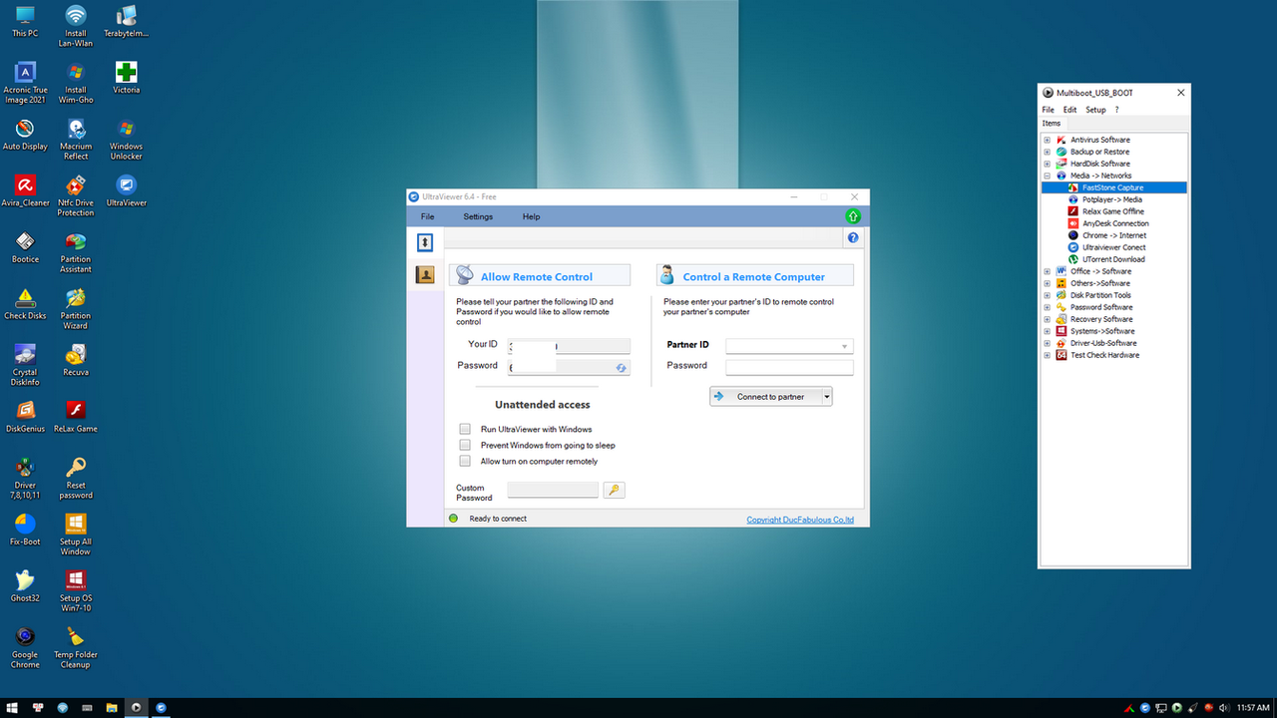Open File Explorer from the taskbar

(x=112, y=708)
